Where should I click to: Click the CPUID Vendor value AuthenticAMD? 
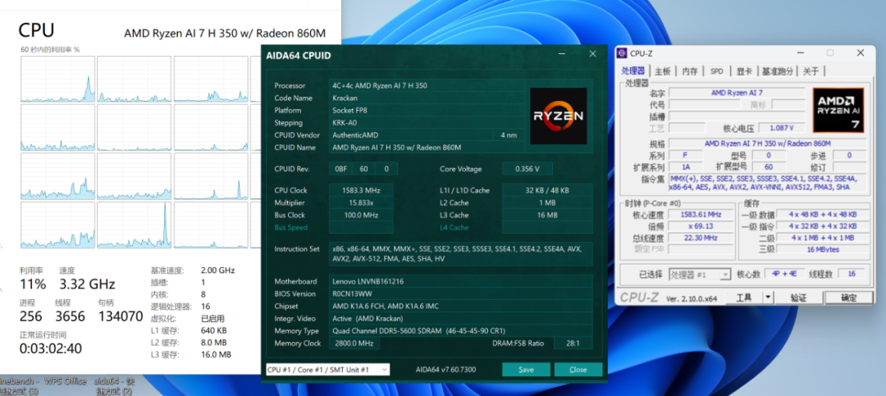411,135
